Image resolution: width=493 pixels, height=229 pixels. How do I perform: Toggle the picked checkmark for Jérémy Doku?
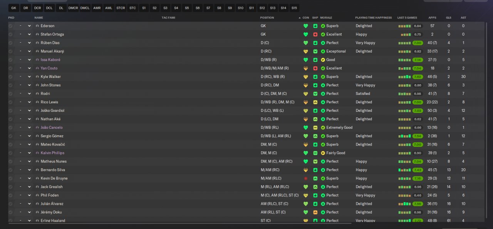click(10, 212)
